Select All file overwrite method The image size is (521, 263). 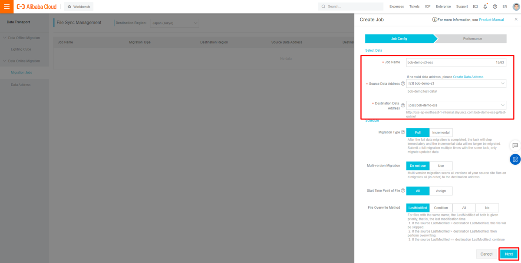[x=464, y=208]
